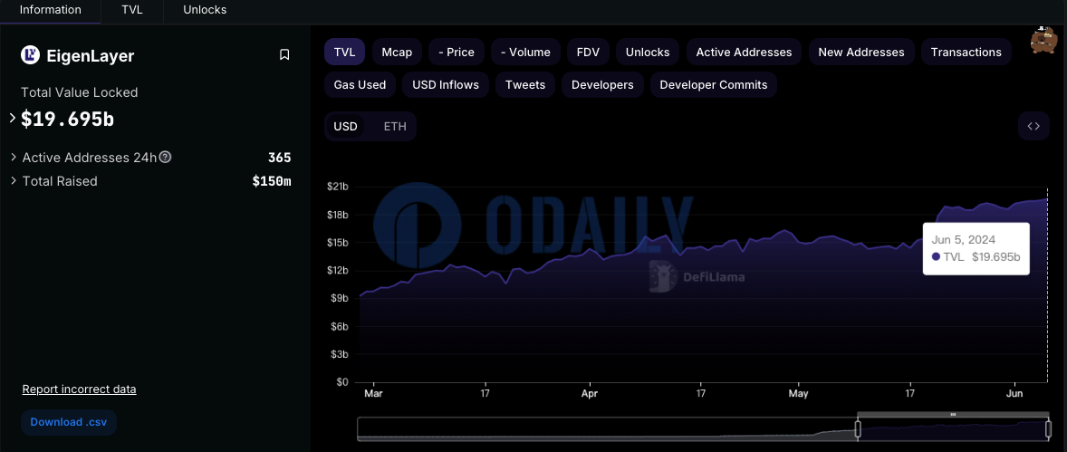Screen dimensions: 1067x452
Task: Click the $0 y-axis label
Action: (x=342, y=382)
